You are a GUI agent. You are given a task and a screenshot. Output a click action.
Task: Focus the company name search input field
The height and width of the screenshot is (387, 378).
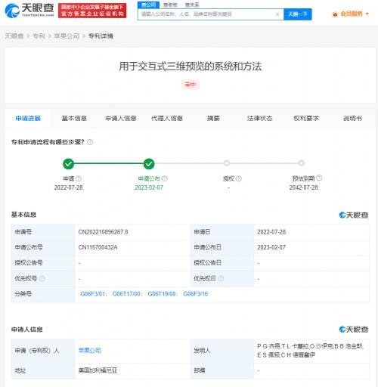click(x=206, y=14)
